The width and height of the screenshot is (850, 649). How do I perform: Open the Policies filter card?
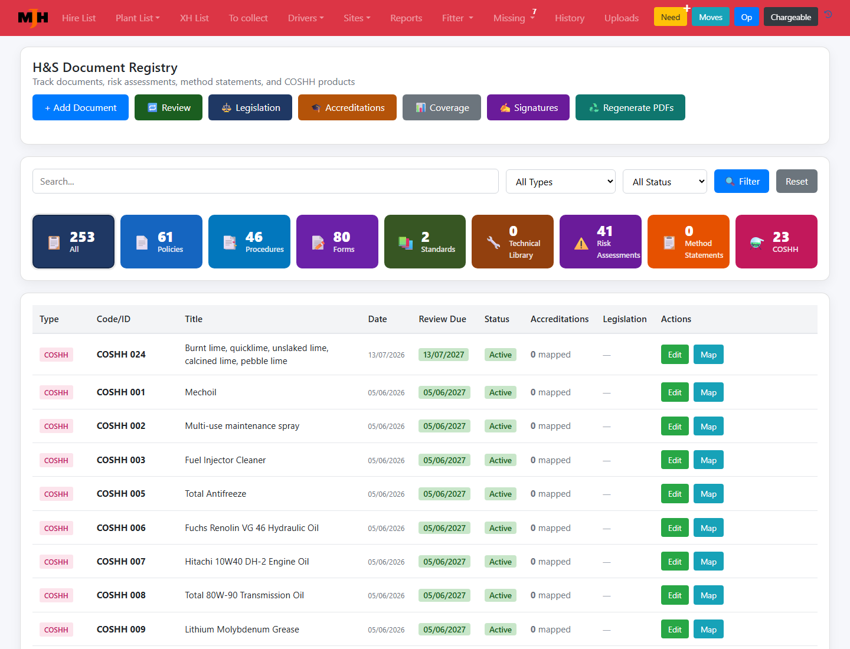click(x=161, y=242)
